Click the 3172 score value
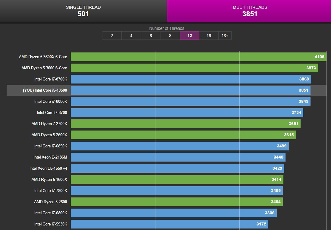 coord(261,224)
